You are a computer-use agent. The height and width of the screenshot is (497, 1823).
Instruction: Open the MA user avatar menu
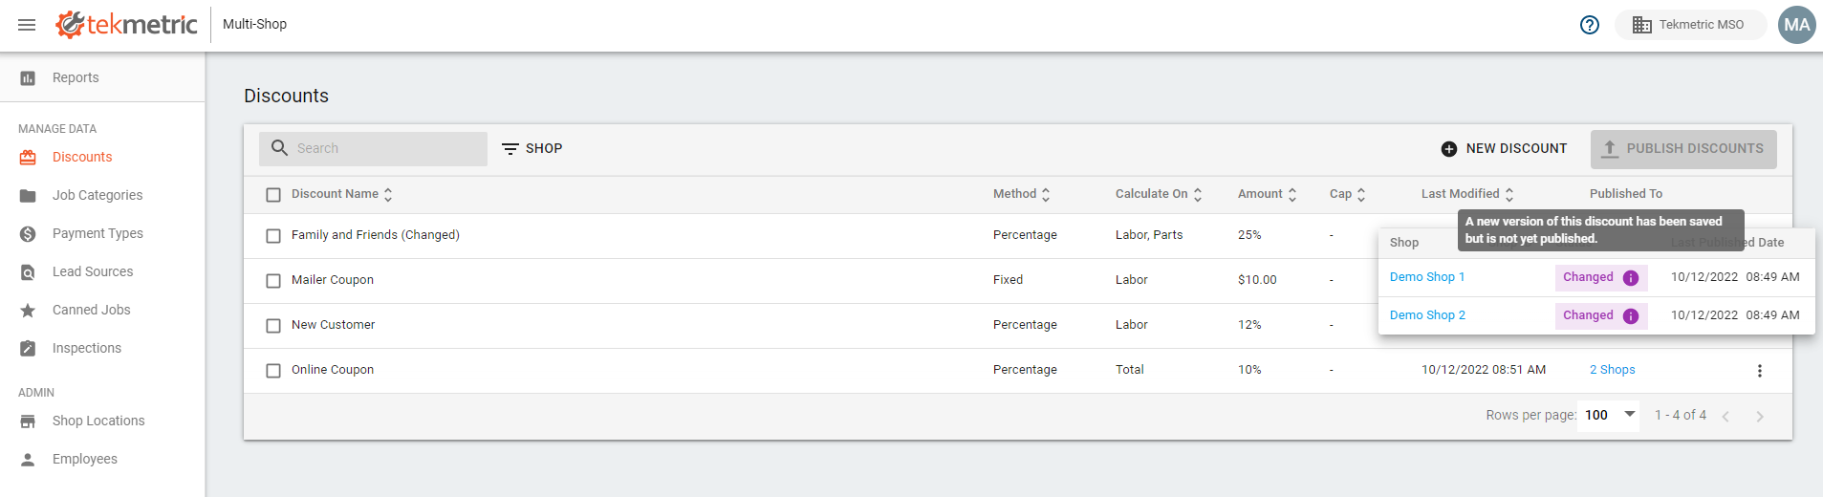coord(1797,25)
